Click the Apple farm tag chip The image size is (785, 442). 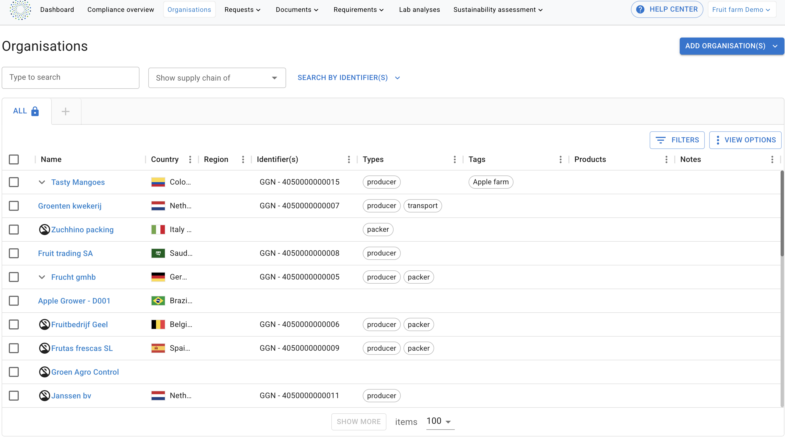491,182
